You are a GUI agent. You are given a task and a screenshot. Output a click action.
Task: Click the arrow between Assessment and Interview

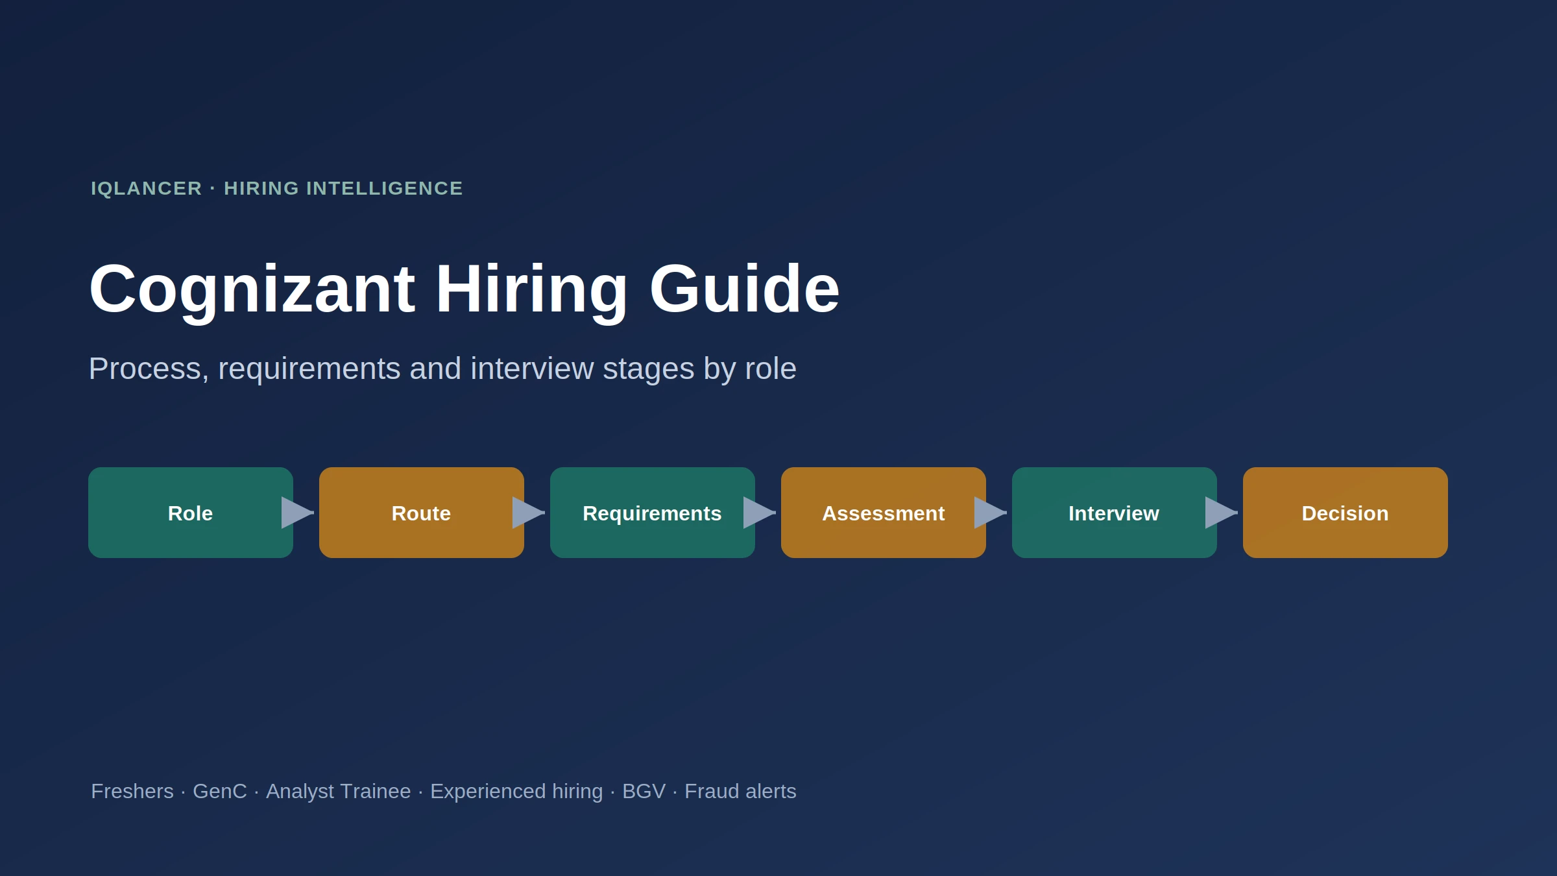tap(991, 513)
